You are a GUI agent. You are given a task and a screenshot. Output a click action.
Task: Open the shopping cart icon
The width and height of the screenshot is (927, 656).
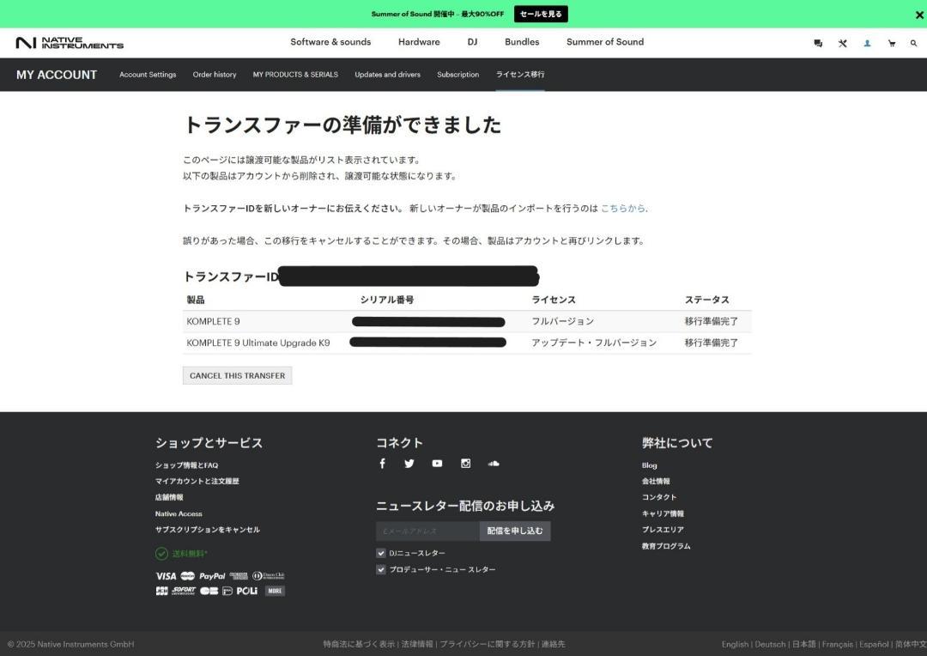click(x=892, y=43)
